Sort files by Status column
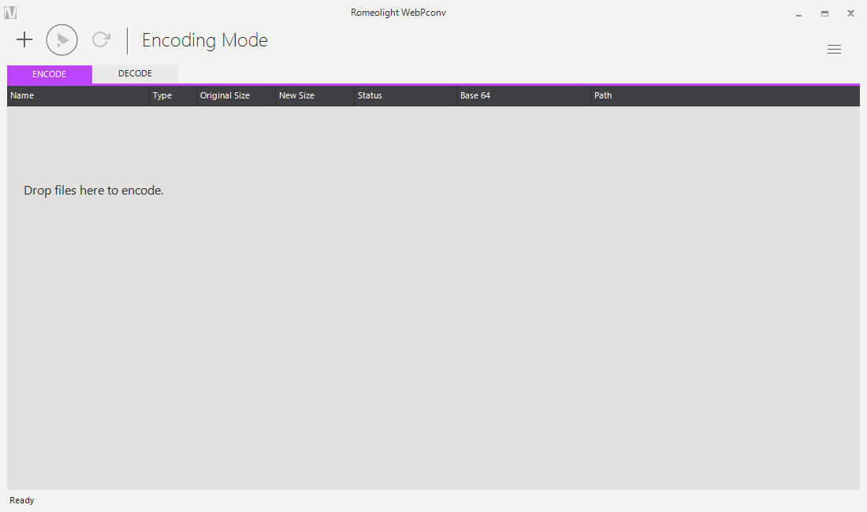The height and width of the screenshot is (512, 867). tap(370, 95)
